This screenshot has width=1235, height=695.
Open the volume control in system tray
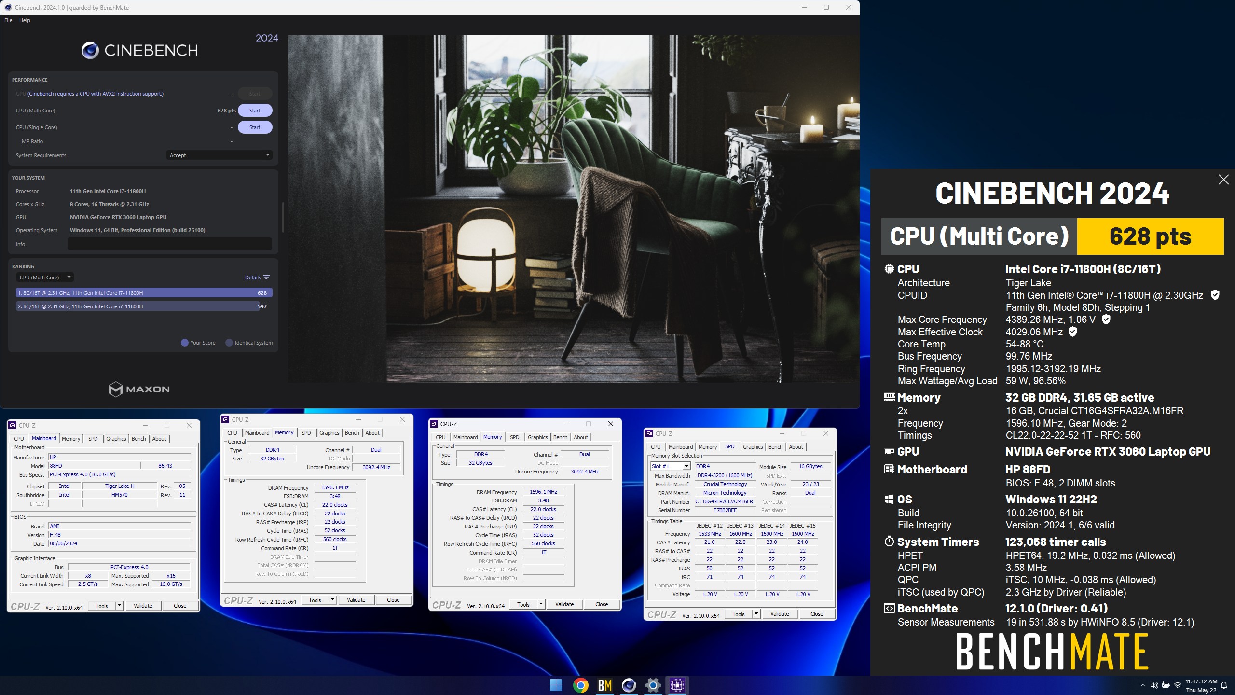pyautogui.click(x=1154, y=685)
